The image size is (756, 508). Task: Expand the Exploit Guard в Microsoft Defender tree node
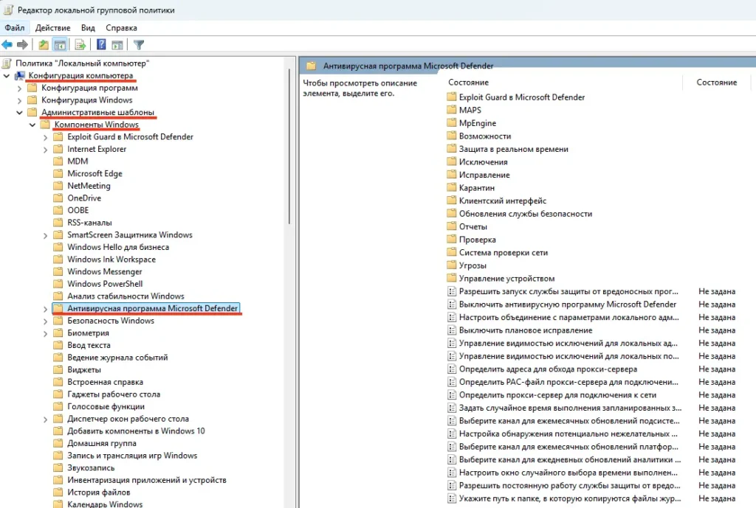coord(45,137)
